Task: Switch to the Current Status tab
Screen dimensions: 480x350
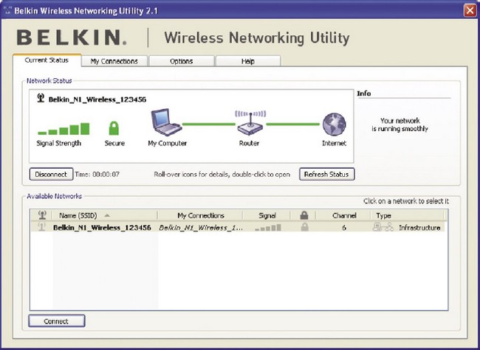Action: [47, 60]
